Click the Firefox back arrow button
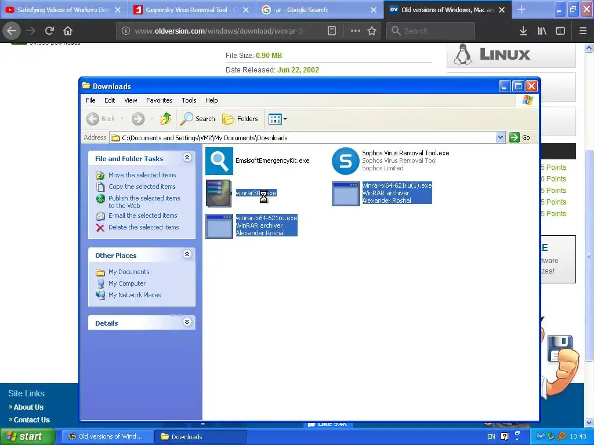 coord(12,31)
